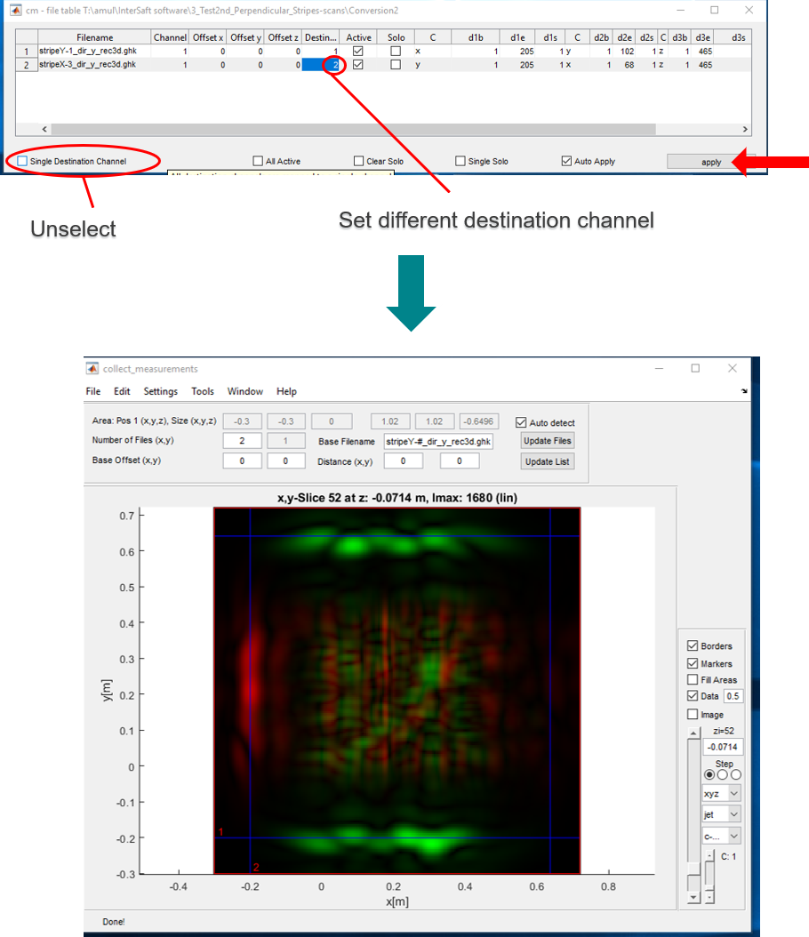Click the Base Offset y input field
This screenshot has height=937, width=809.
(286, 460)
